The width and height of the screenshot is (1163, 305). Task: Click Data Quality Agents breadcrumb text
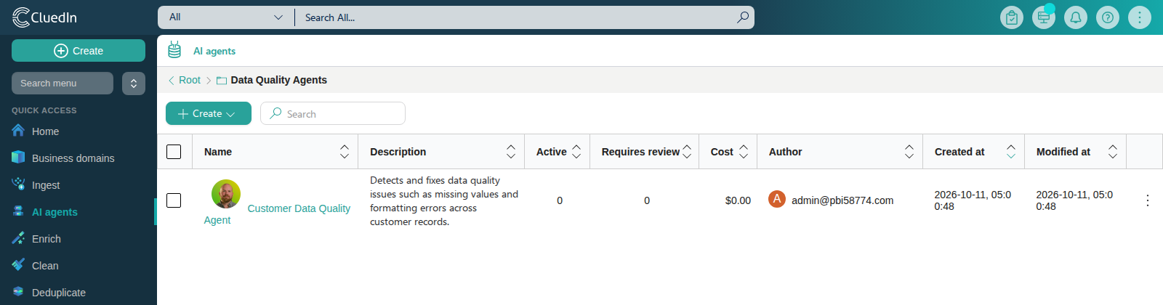pos(278,80)
